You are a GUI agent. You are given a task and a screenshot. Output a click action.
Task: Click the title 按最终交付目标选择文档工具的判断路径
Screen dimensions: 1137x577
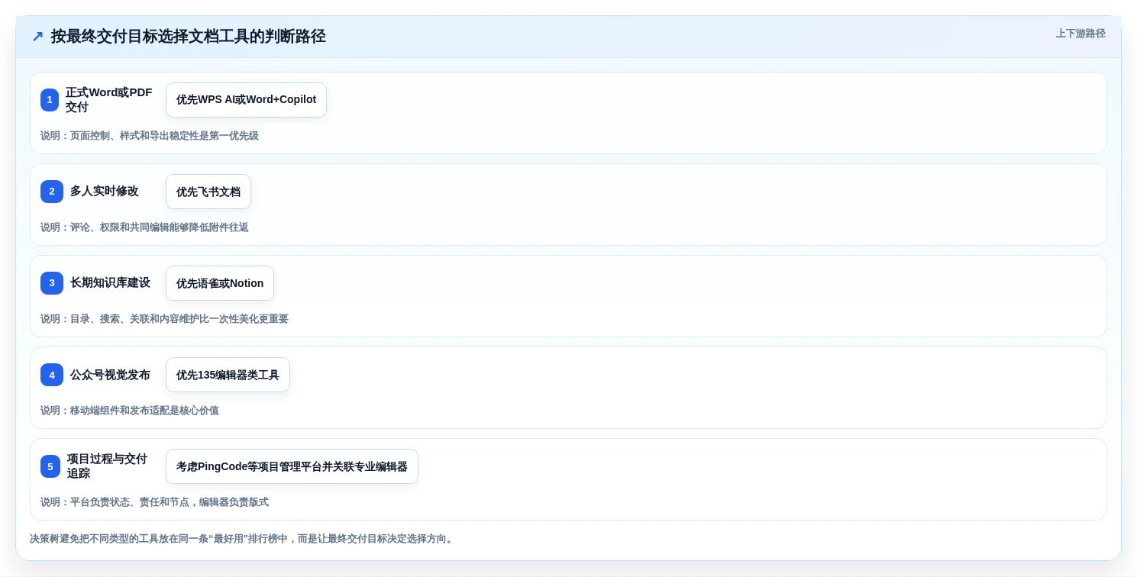(189, 36)
